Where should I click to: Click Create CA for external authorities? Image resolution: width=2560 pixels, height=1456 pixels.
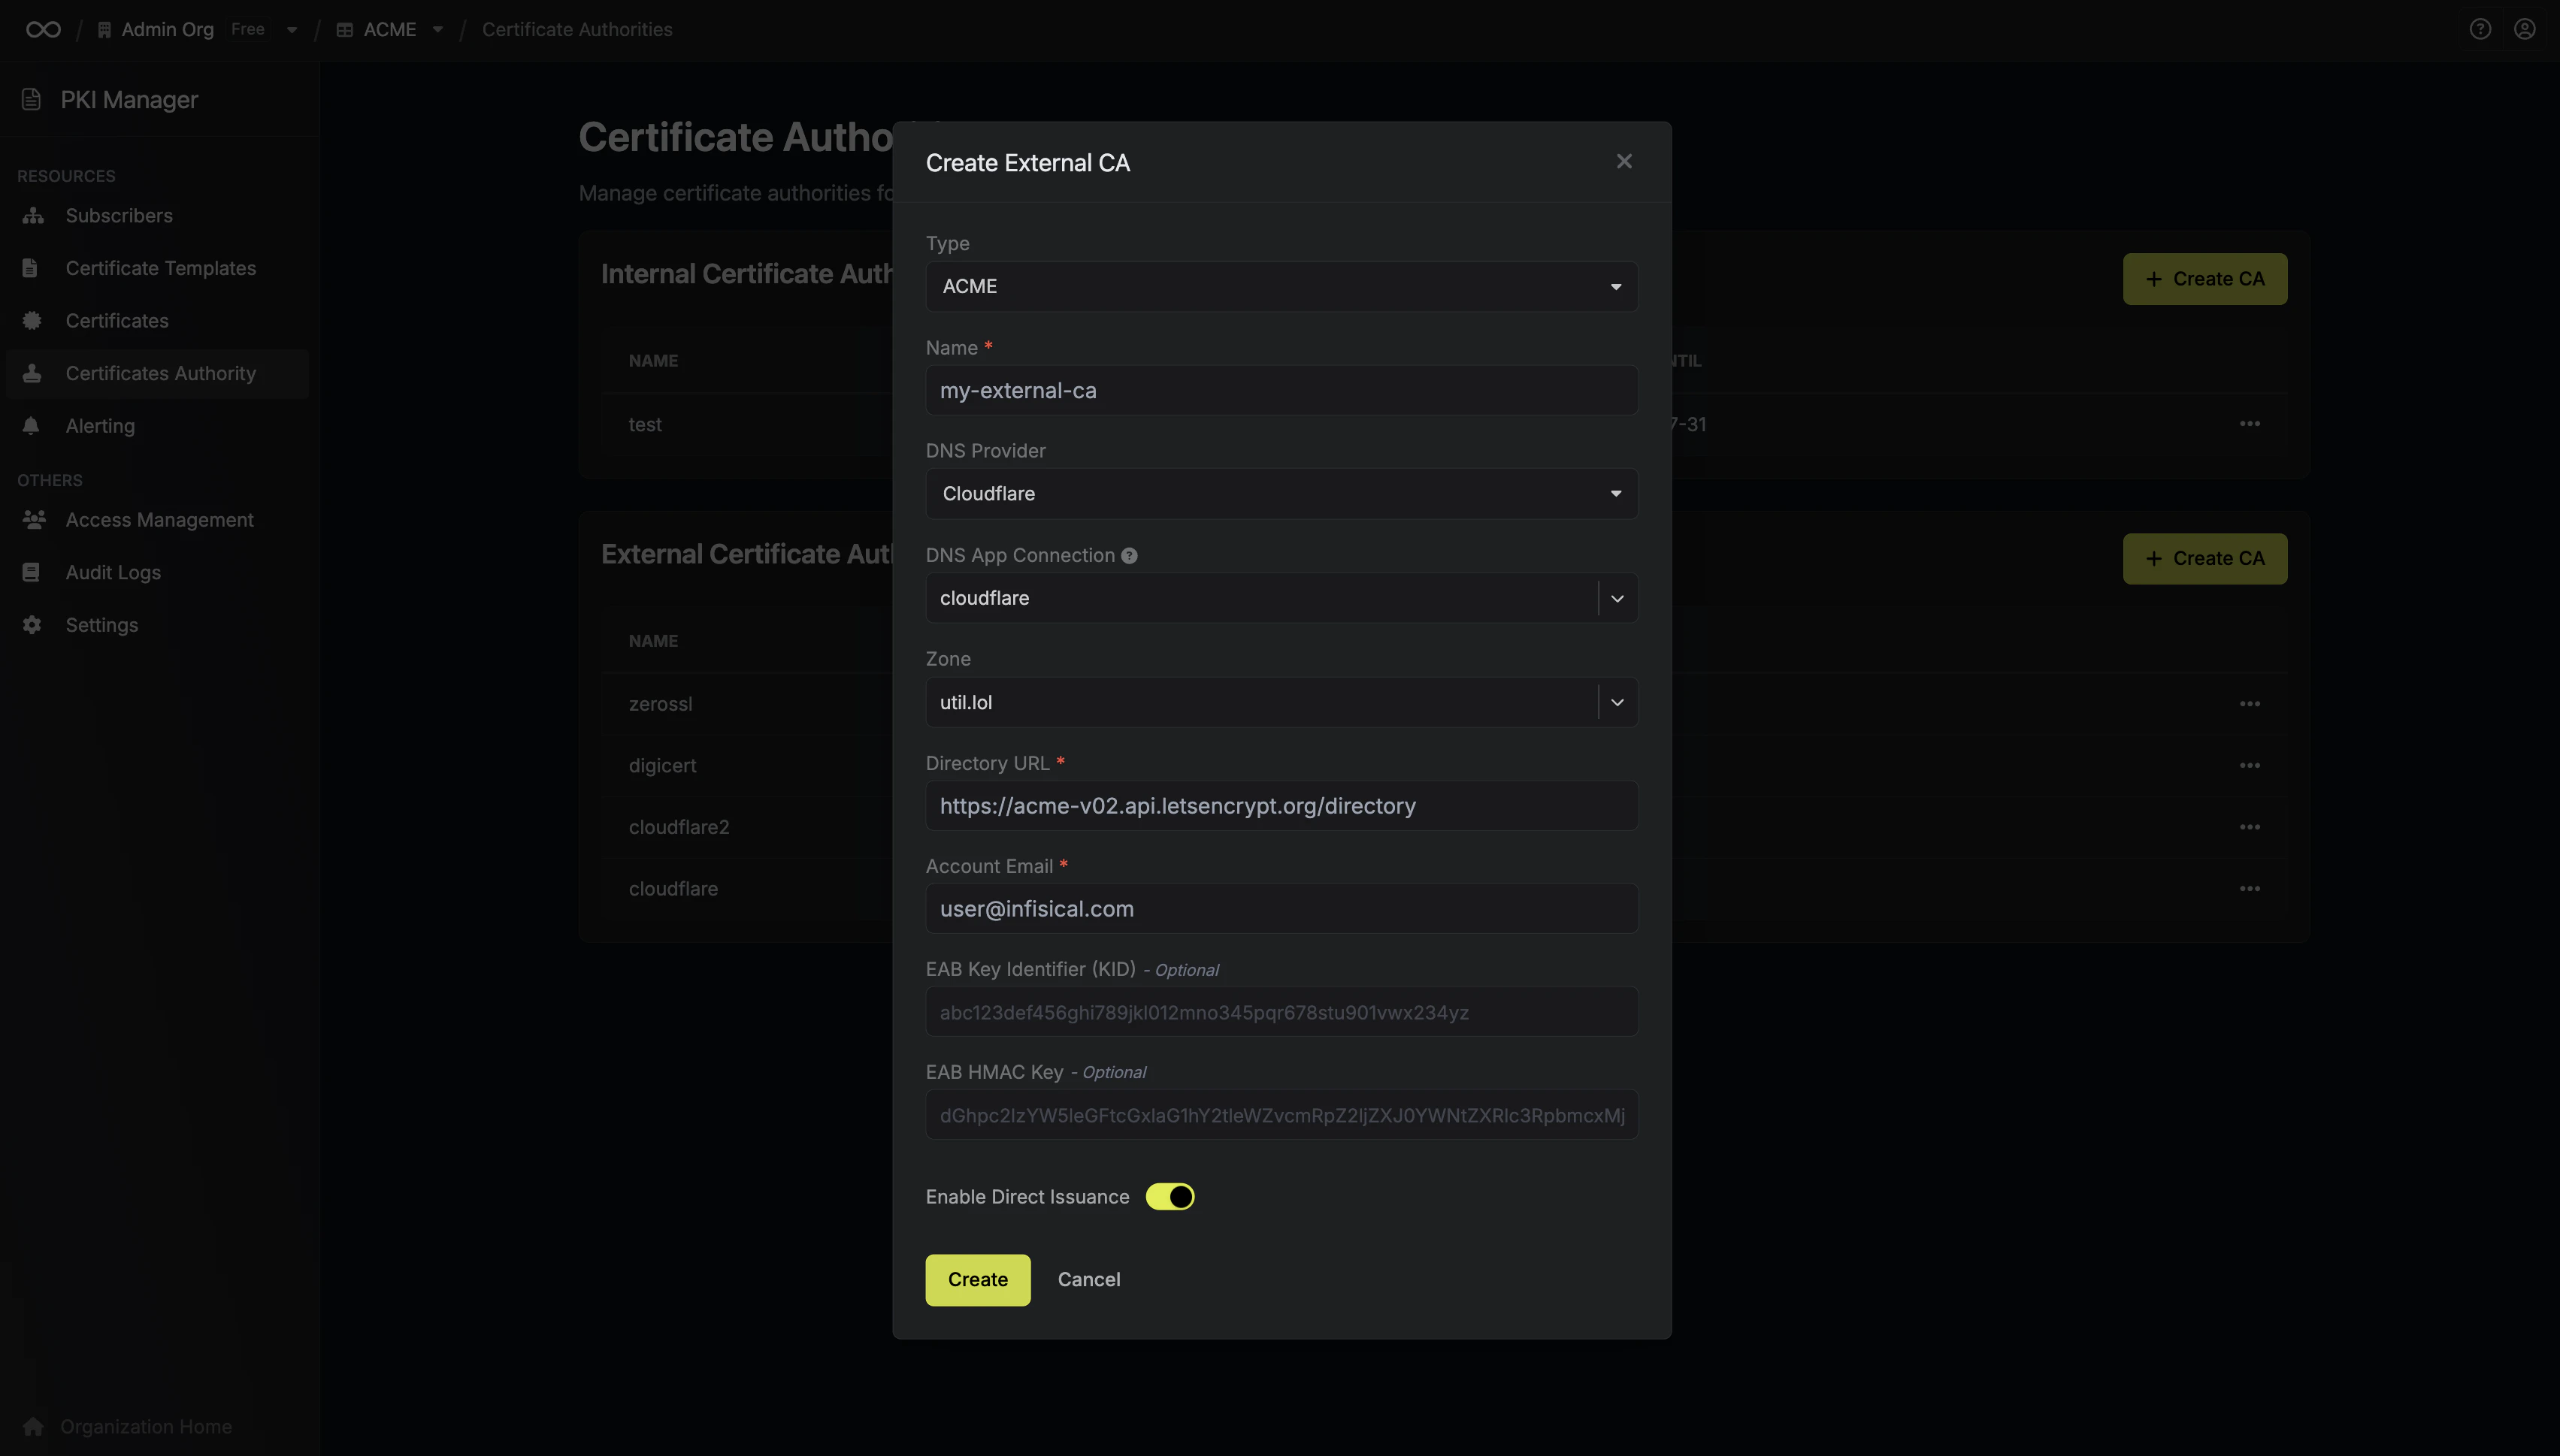click(x=2204, y=558)
